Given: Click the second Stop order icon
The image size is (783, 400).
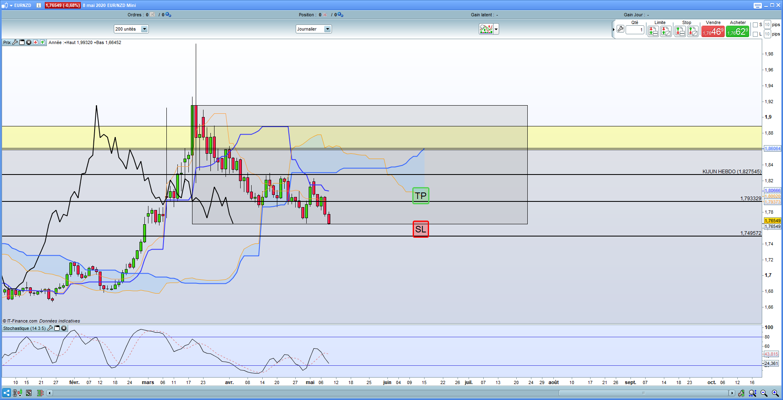Looking at the screenshot, I should [693, 31].
